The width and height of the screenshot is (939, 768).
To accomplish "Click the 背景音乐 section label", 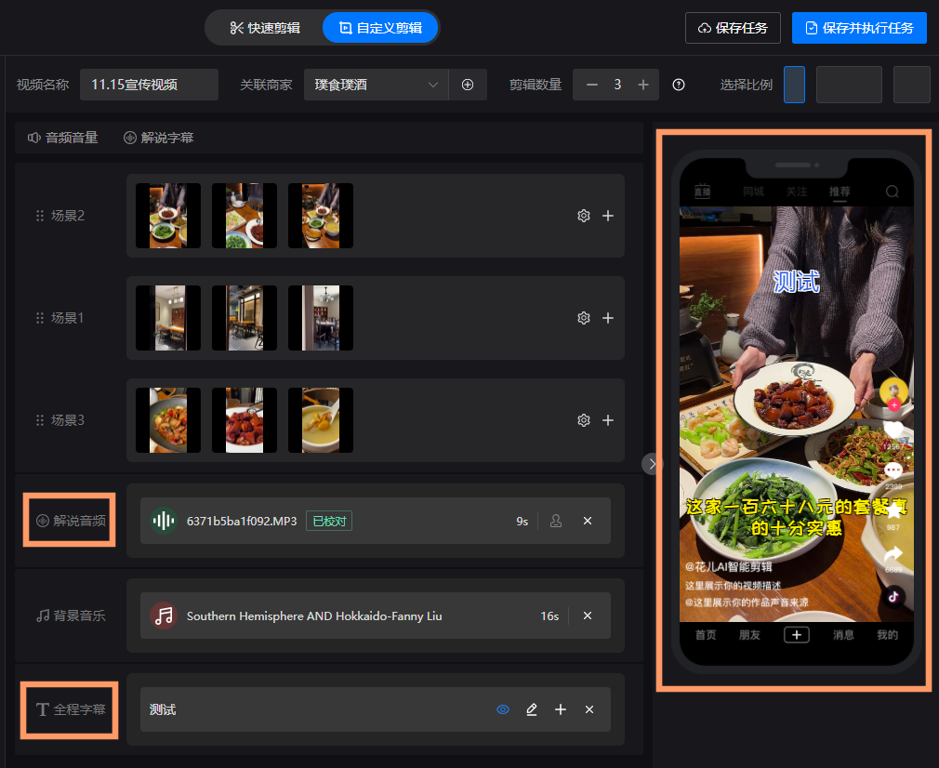I will point(71,616).
